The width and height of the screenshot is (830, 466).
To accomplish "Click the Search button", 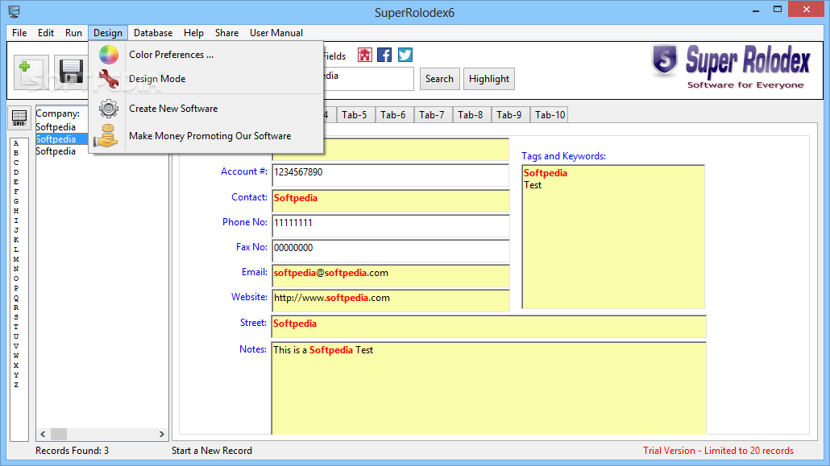I will click(x=440, y=79).
